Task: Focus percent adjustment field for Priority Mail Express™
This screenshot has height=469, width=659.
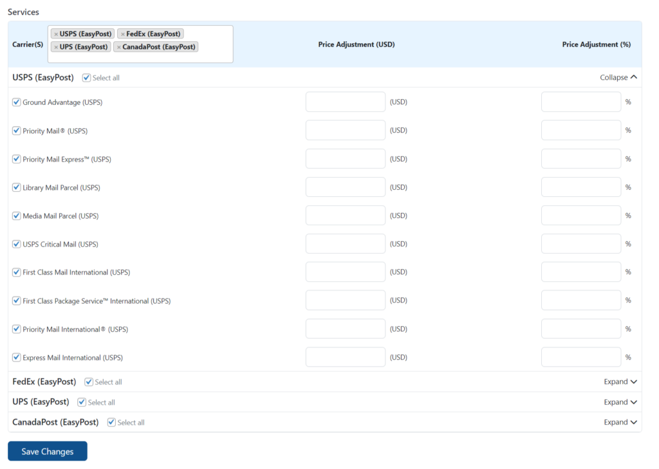Action: coord(581,159)
